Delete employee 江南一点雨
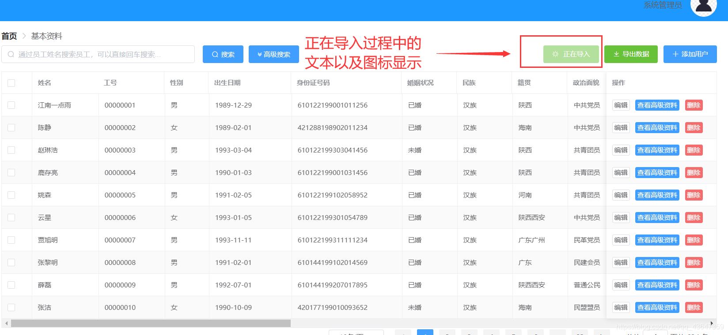728x335 pixels. (x=694, y=105)
